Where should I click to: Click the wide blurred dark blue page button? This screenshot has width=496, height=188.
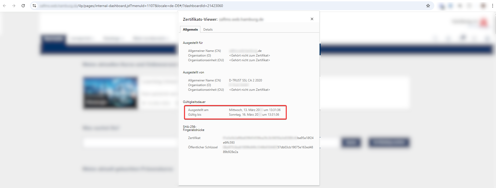[x=389, y=142]
